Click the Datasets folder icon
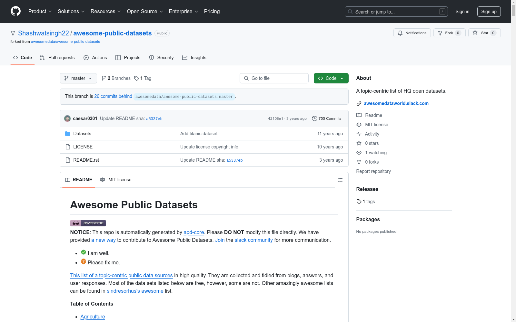 pyautogui.click(x=68, y=134)
